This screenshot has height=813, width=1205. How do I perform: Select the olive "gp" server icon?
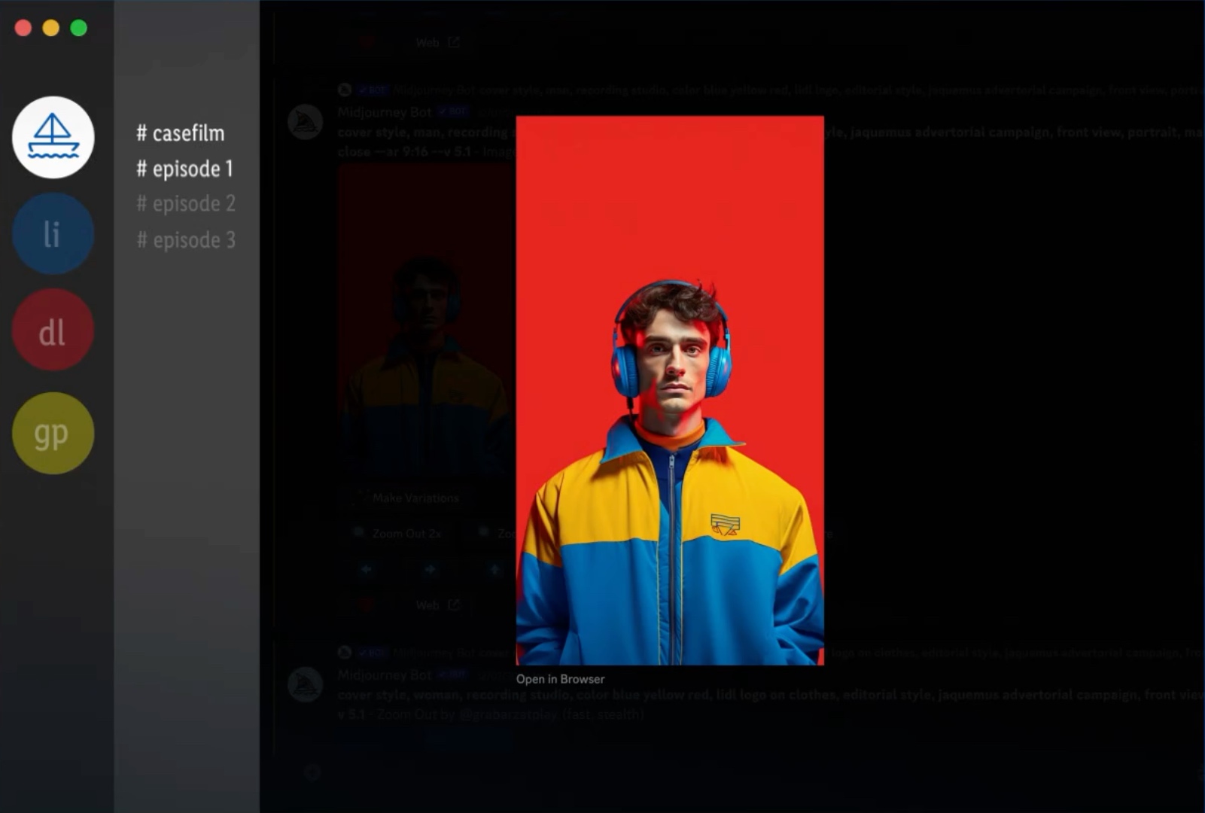(x=53, y=433)
